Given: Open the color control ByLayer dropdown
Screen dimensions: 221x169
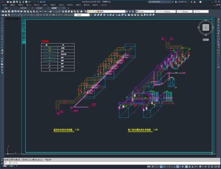Looking at the screenshot, I should [x=145, y=12].
